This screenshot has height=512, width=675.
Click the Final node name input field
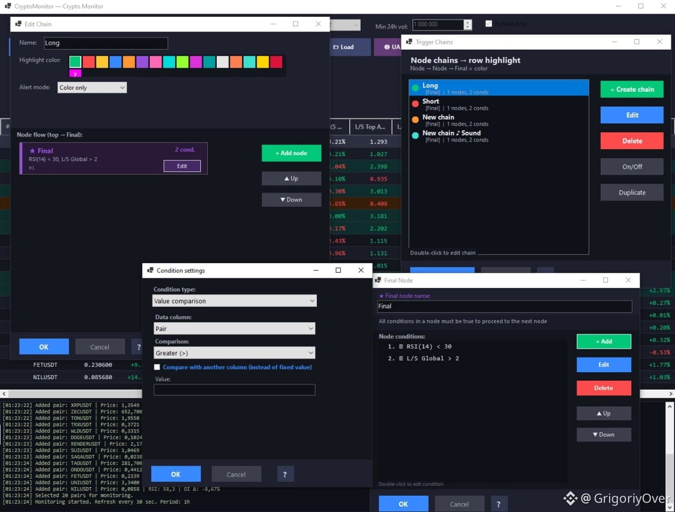[x=505, y=306]
